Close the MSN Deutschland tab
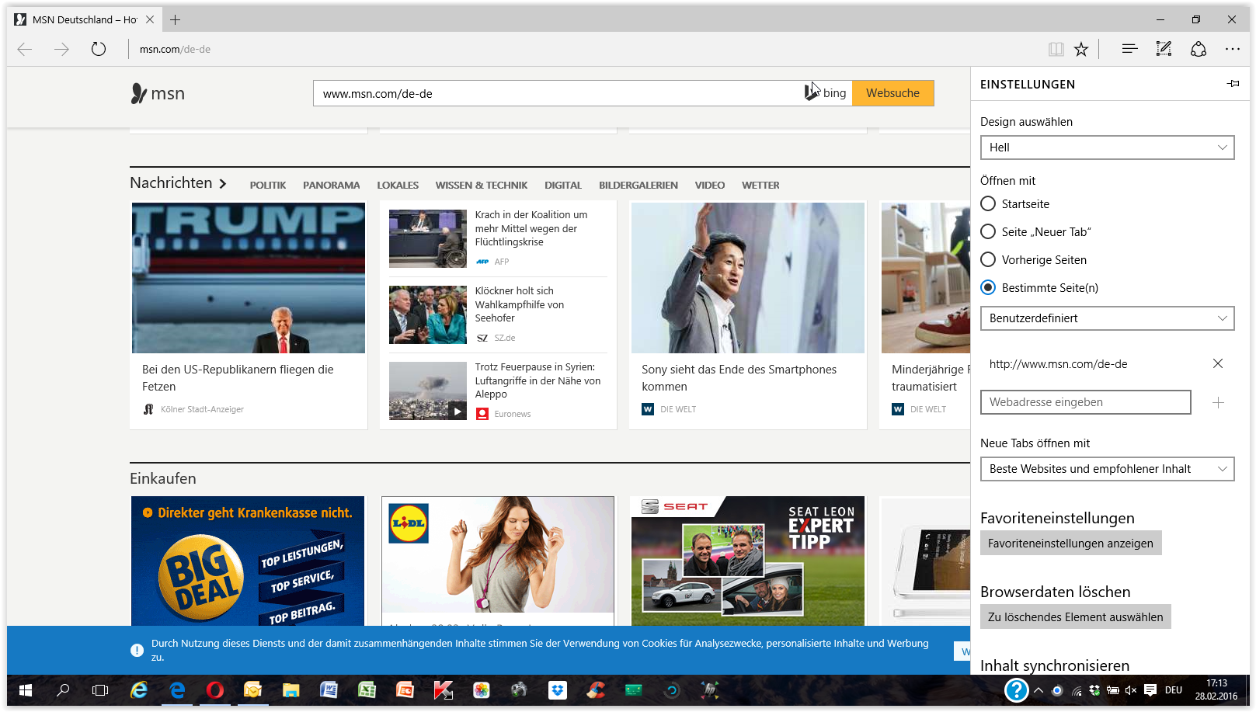 pos(150,19)
